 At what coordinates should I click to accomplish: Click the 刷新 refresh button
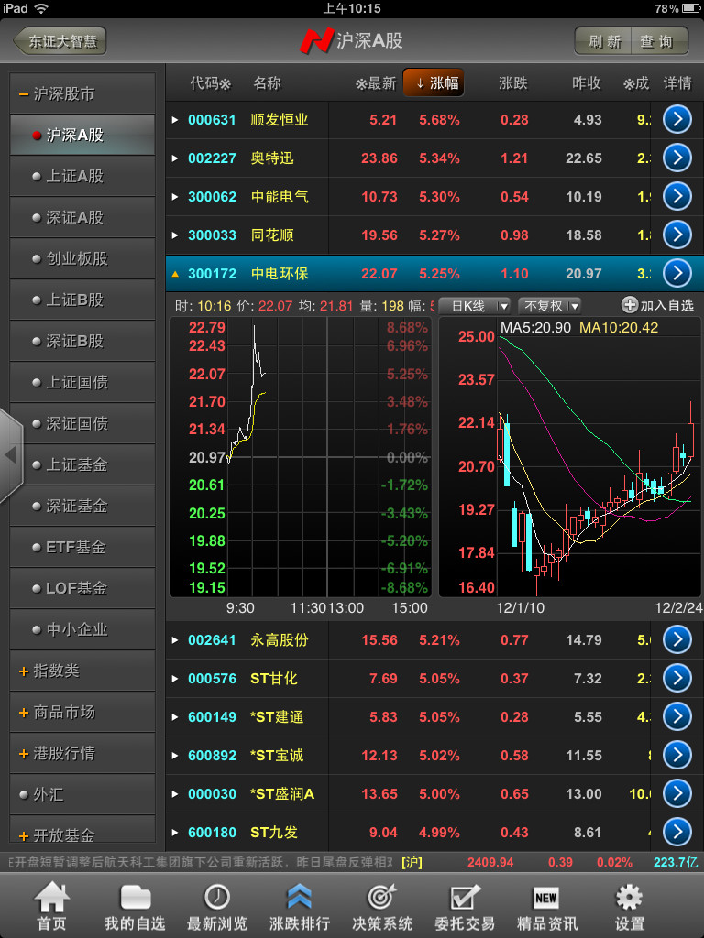click(603, 41)
